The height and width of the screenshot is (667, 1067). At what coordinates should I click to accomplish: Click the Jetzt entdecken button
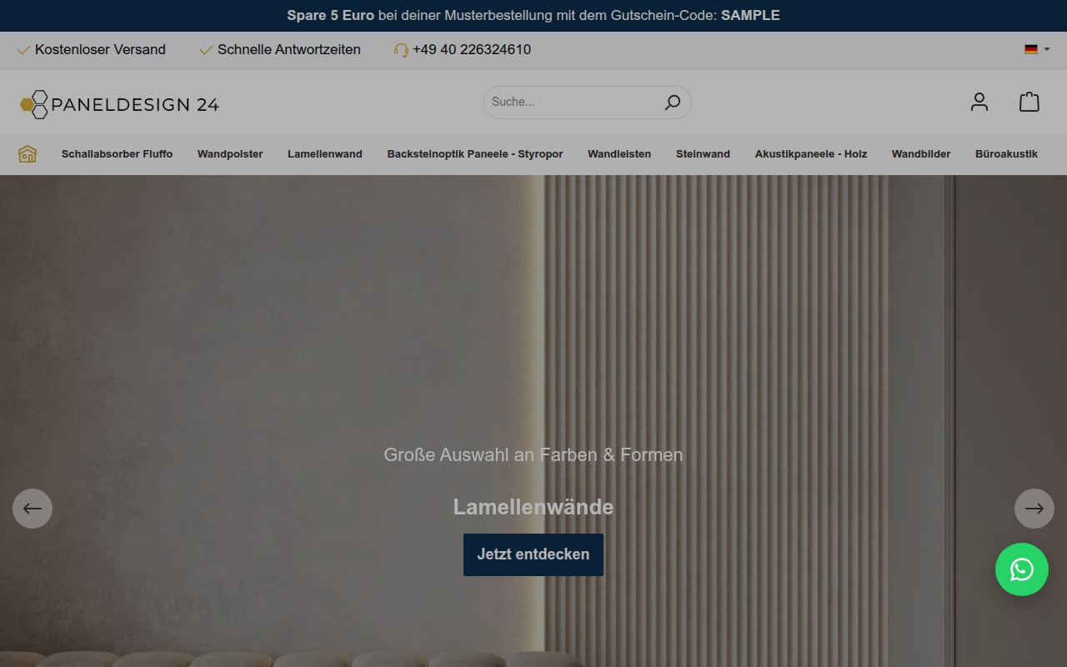(533, 554)
